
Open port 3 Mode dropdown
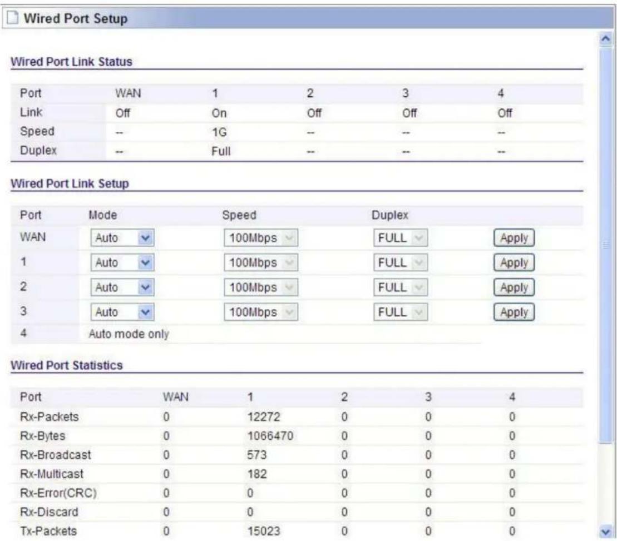122,312
